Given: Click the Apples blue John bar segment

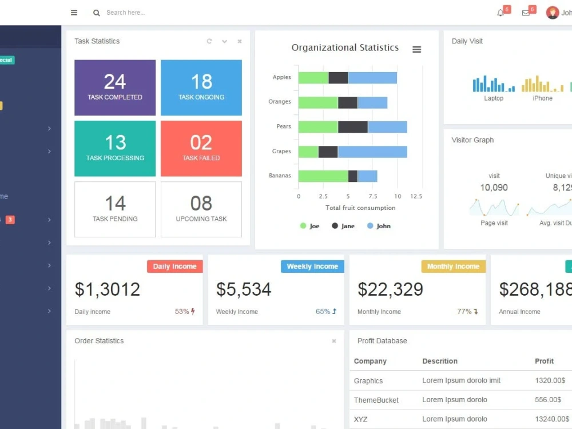Looking at the screenshot, I should click(372, 78).
